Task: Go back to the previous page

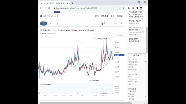Action: point(41,8)
